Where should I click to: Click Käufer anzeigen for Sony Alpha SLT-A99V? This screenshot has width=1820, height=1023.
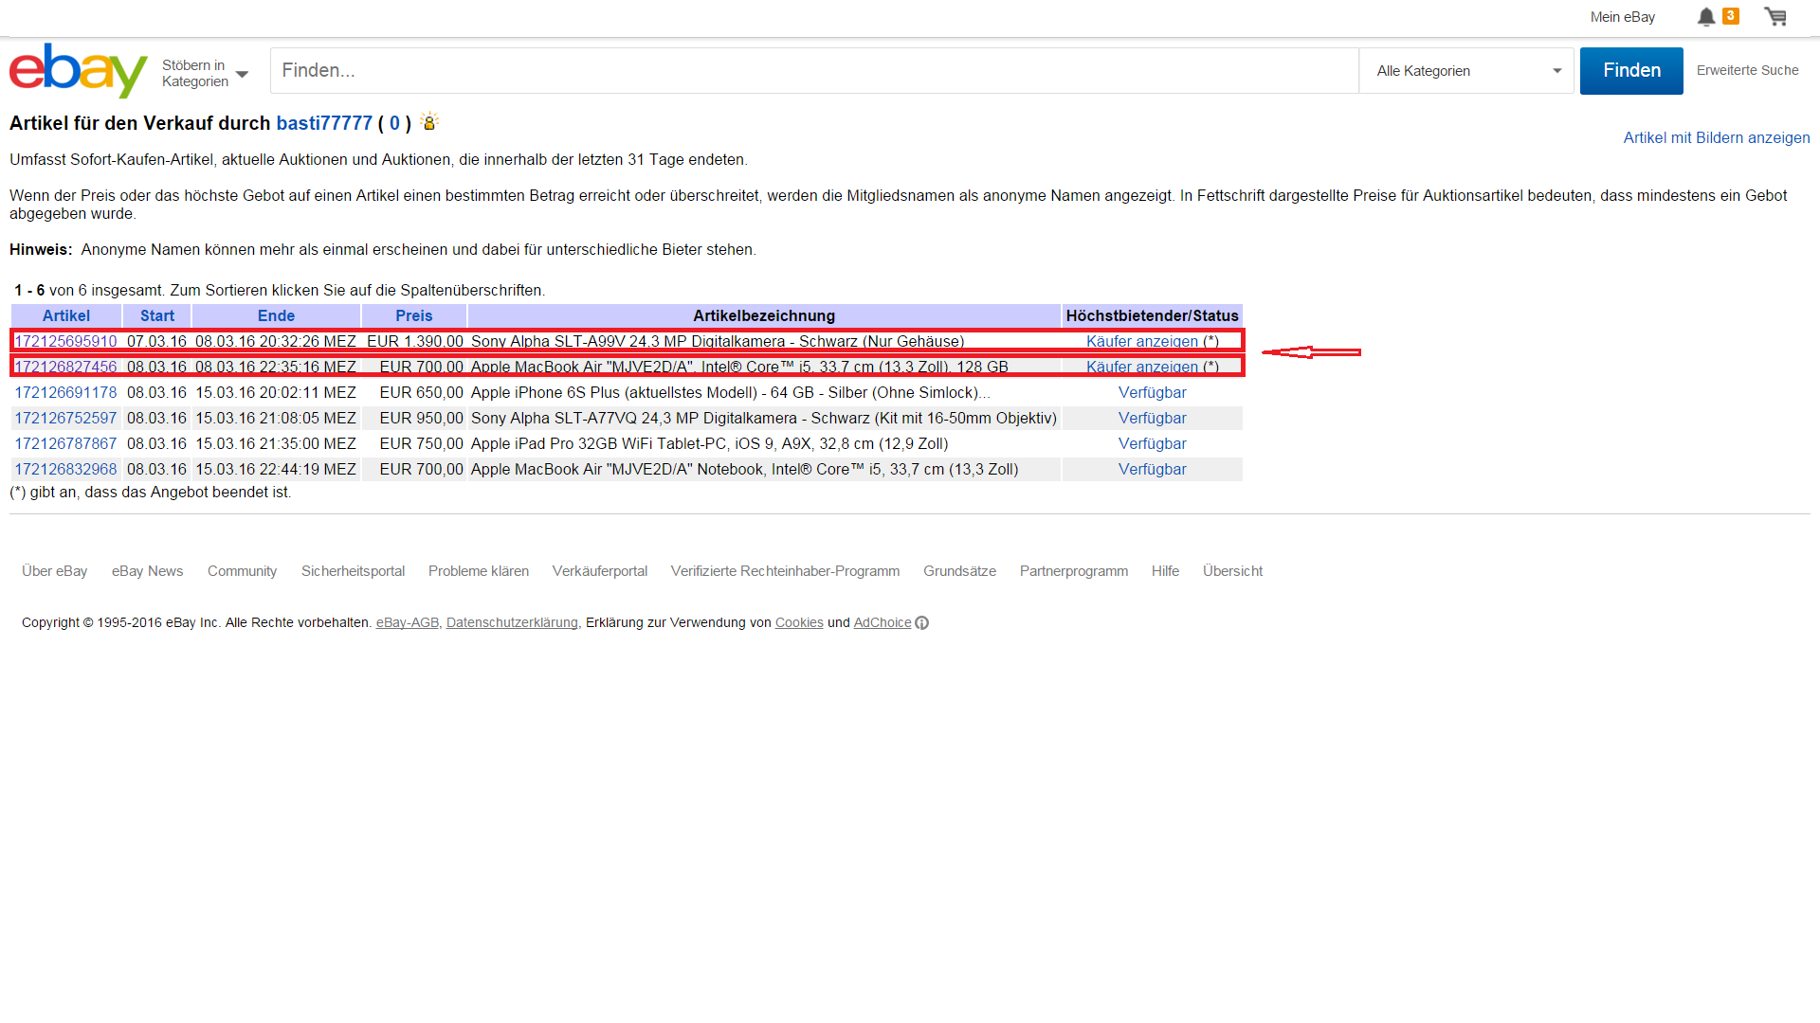point(1142,341)
